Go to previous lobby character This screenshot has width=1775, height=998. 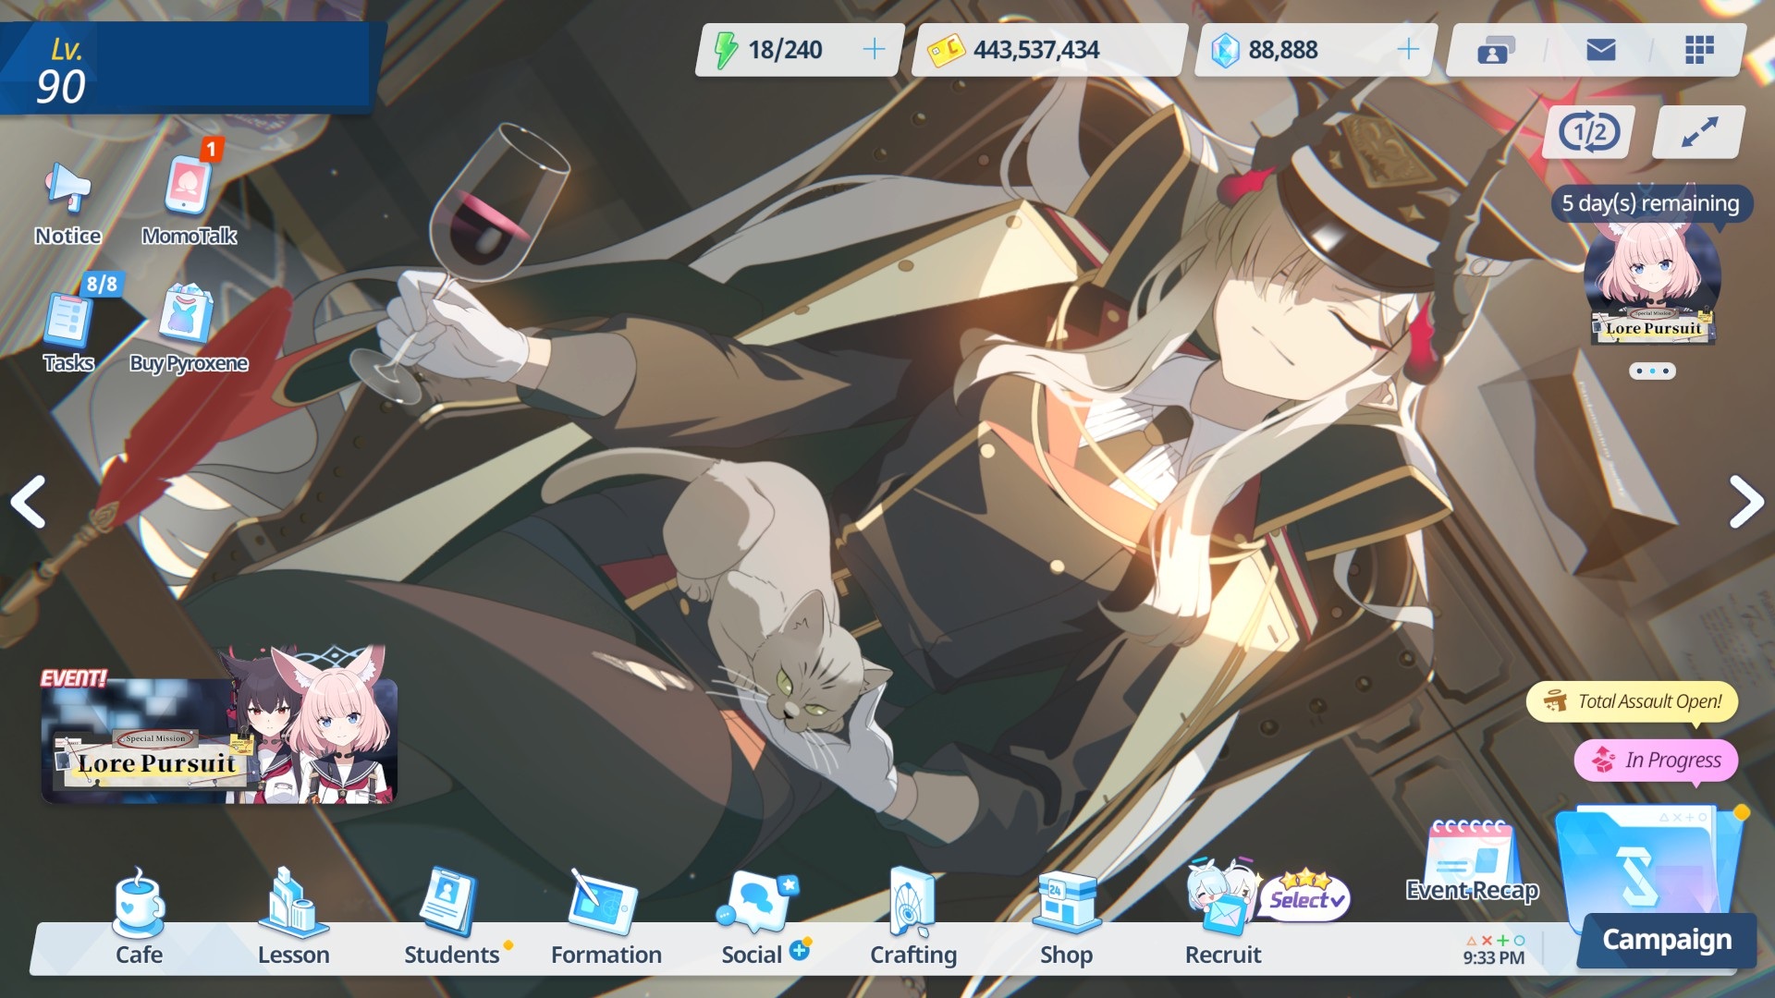29,502
